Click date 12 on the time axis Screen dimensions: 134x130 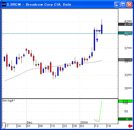pyautogui.click(x=97, y=126)
